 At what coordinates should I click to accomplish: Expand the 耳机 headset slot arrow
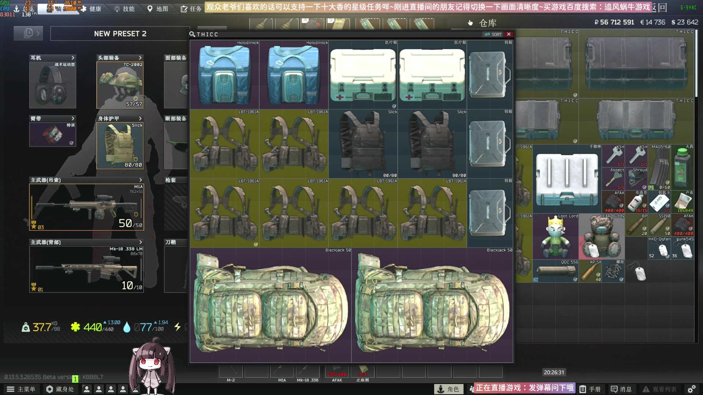(x=73, y=58)
